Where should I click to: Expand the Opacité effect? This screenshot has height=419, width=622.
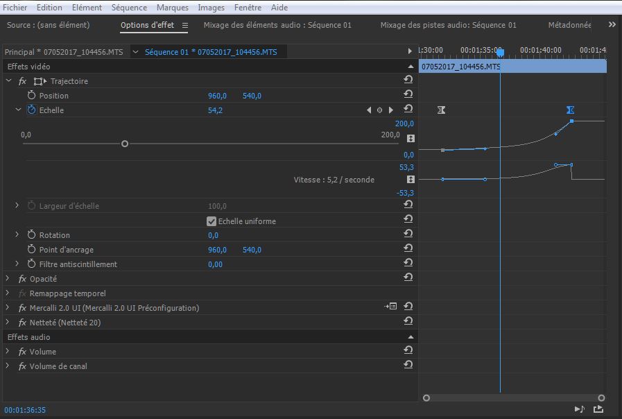click(x=8, y=279)
